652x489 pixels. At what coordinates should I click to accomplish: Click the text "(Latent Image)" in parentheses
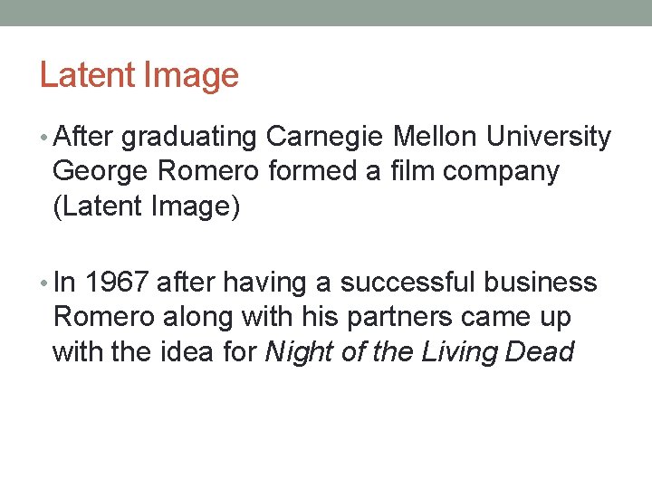click(147, 206)
